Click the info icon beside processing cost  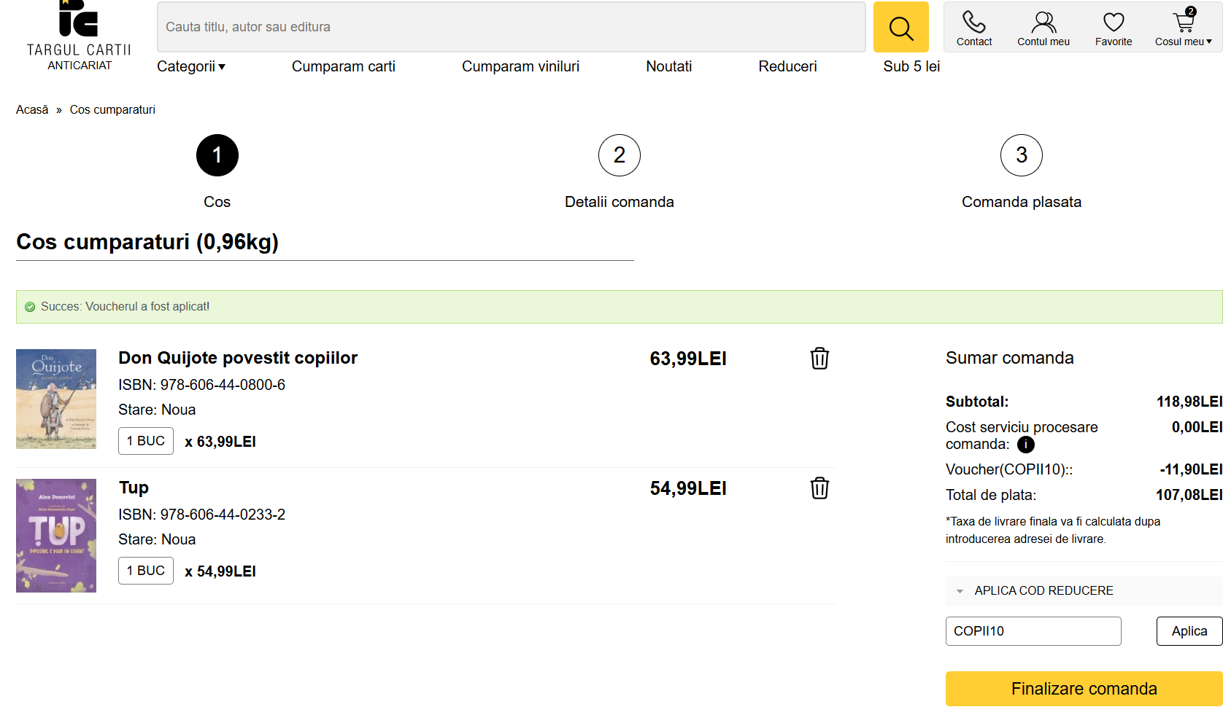[x=1025, y=445]
